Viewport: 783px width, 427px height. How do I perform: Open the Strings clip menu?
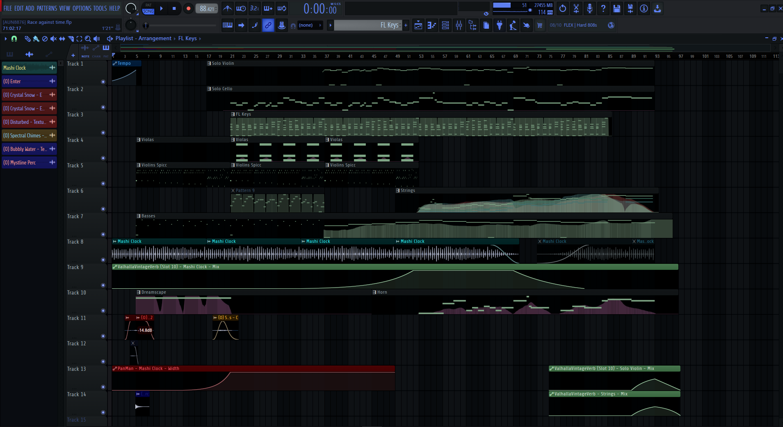click(398, 191)
